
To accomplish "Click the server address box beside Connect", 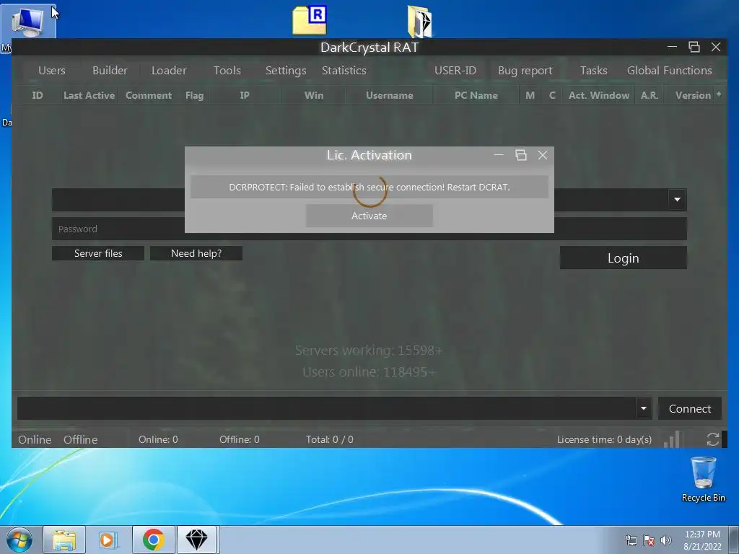I will 327,408.
